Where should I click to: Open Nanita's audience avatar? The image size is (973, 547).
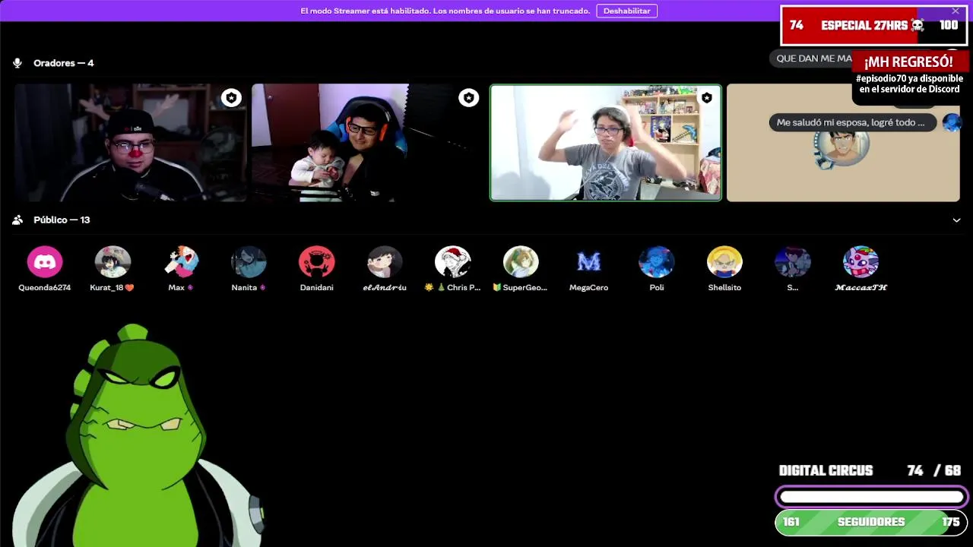click(249, 262)
